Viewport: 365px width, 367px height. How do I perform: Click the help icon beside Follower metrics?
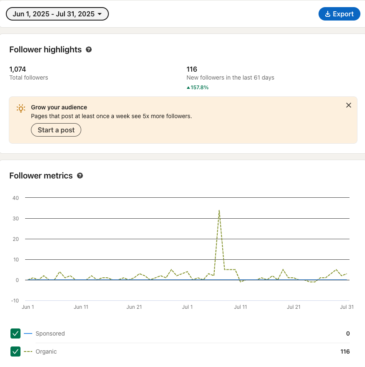tap(80, 176)
